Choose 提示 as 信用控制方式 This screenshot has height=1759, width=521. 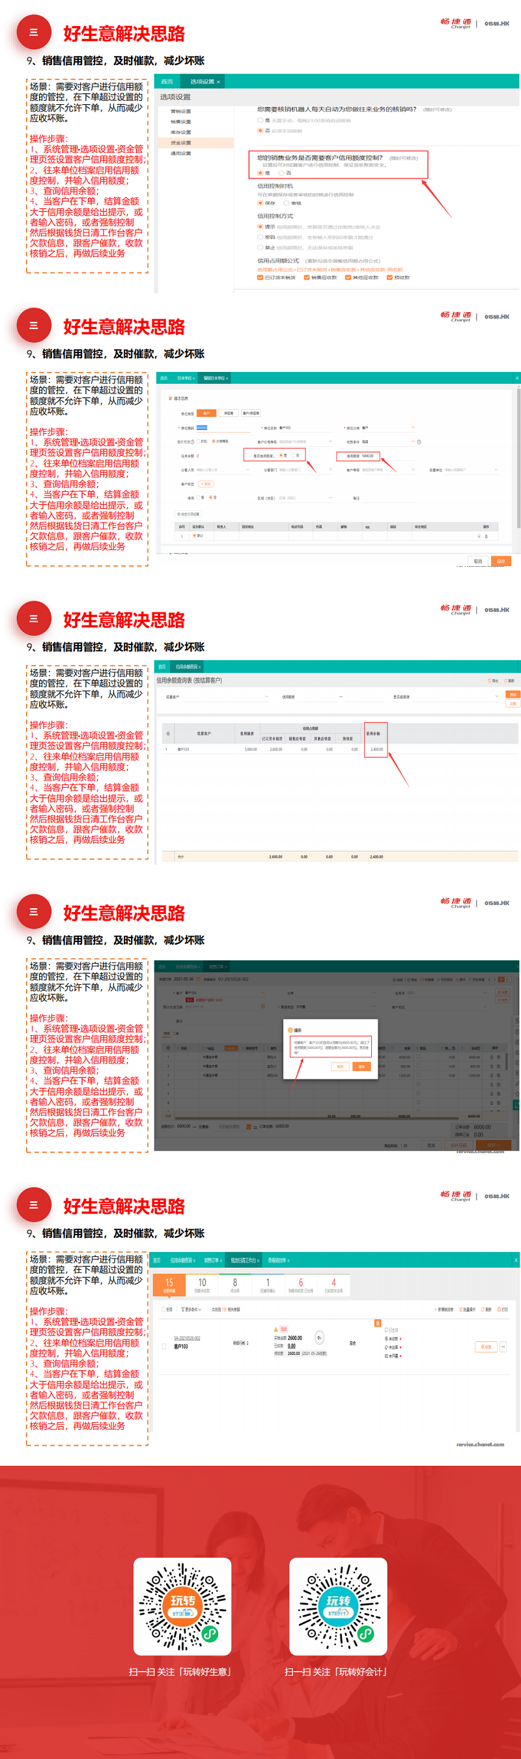[x=260, y=227]
